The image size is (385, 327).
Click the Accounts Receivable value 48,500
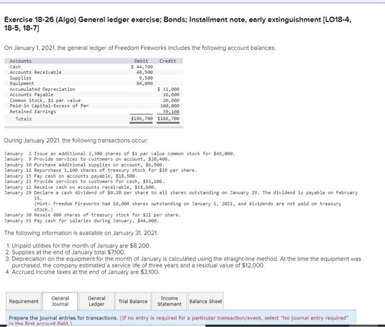145,72
